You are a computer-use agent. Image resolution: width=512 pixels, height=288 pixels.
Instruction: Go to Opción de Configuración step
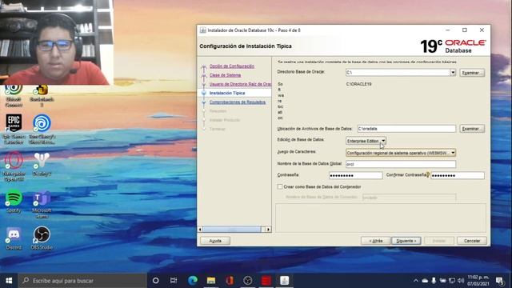point(232,66)
